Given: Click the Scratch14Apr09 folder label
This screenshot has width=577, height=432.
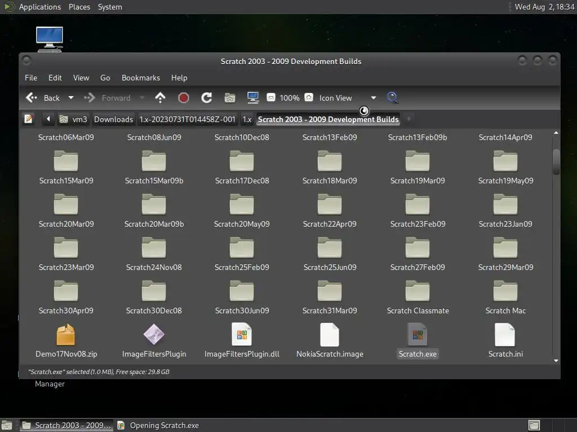Looking at the screenshot, I should click(505, 137).
